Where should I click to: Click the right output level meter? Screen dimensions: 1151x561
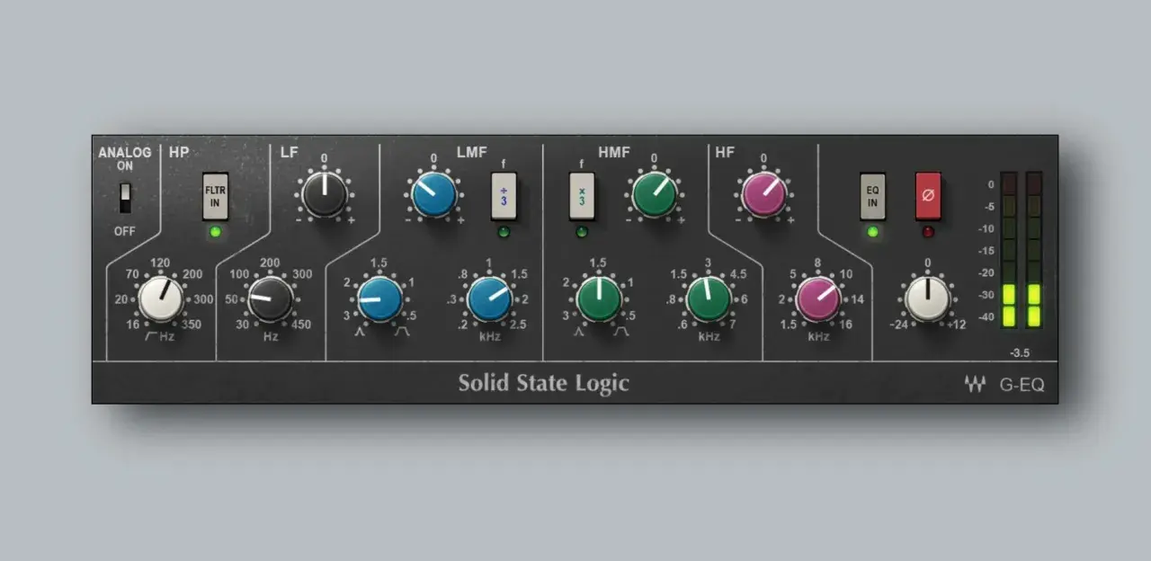click(x=1034, y=250)
